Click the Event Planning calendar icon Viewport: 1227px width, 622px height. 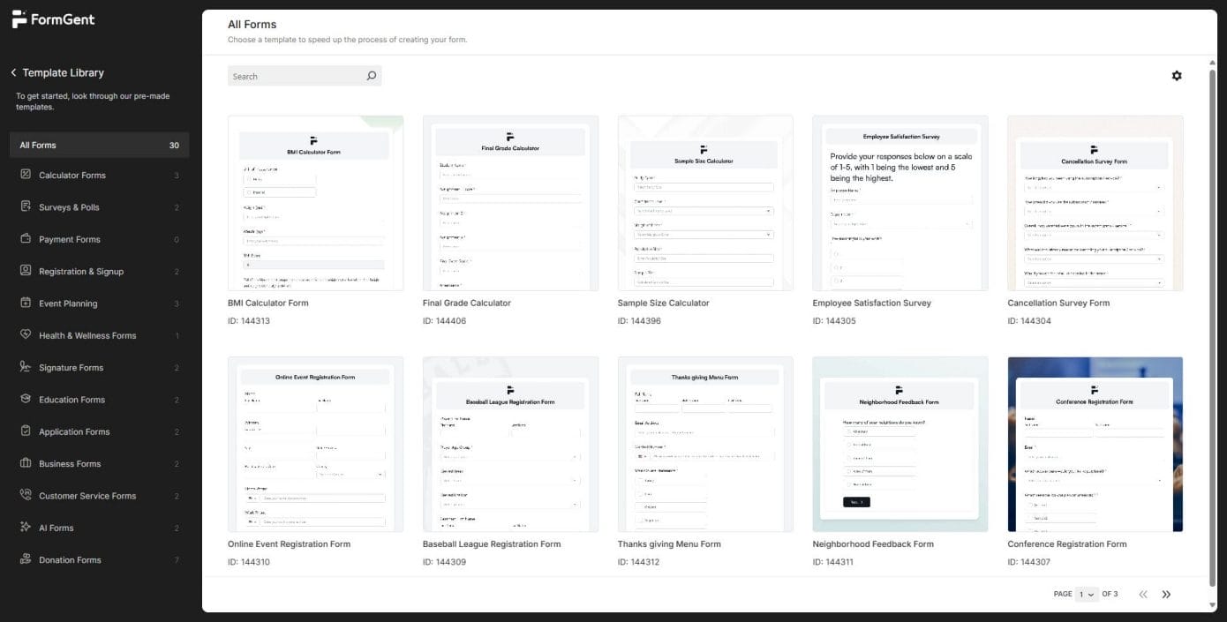[26, 304]
